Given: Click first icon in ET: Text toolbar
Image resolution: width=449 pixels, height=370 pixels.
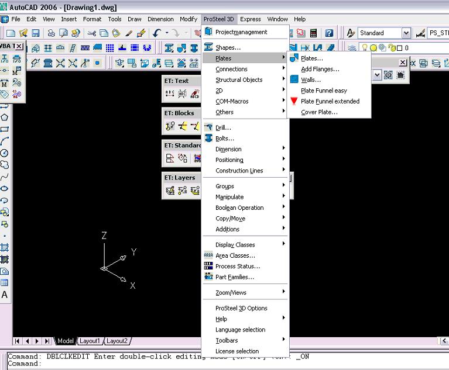Looking at the screenshot, I should [170, 93].
